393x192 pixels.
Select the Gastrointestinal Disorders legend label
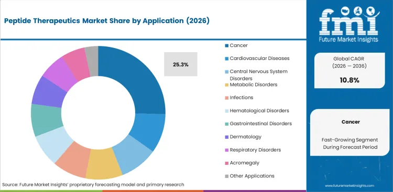[260, 124]
